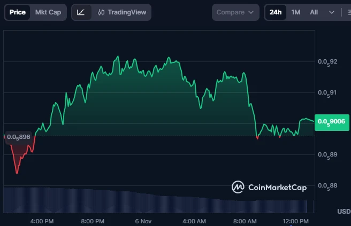Click the red price dip near 8:00 AM
This screenshot has height=226, width=351.
[257, 138]
